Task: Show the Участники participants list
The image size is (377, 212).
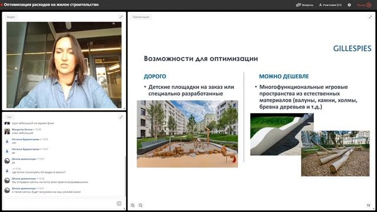Action: coord(330,5)
